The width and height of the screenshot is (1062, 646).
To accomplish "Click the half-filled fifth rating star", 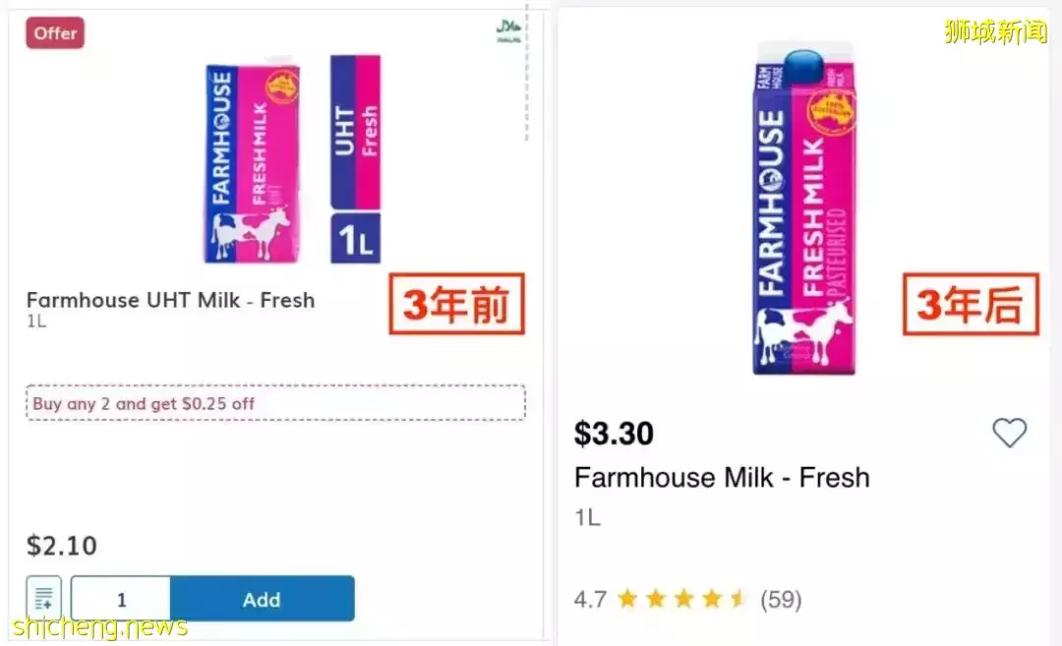I will point(737,597).
